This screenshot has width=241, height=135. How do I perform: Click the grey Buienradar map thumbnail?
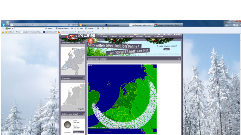click(x=73, y=97)
